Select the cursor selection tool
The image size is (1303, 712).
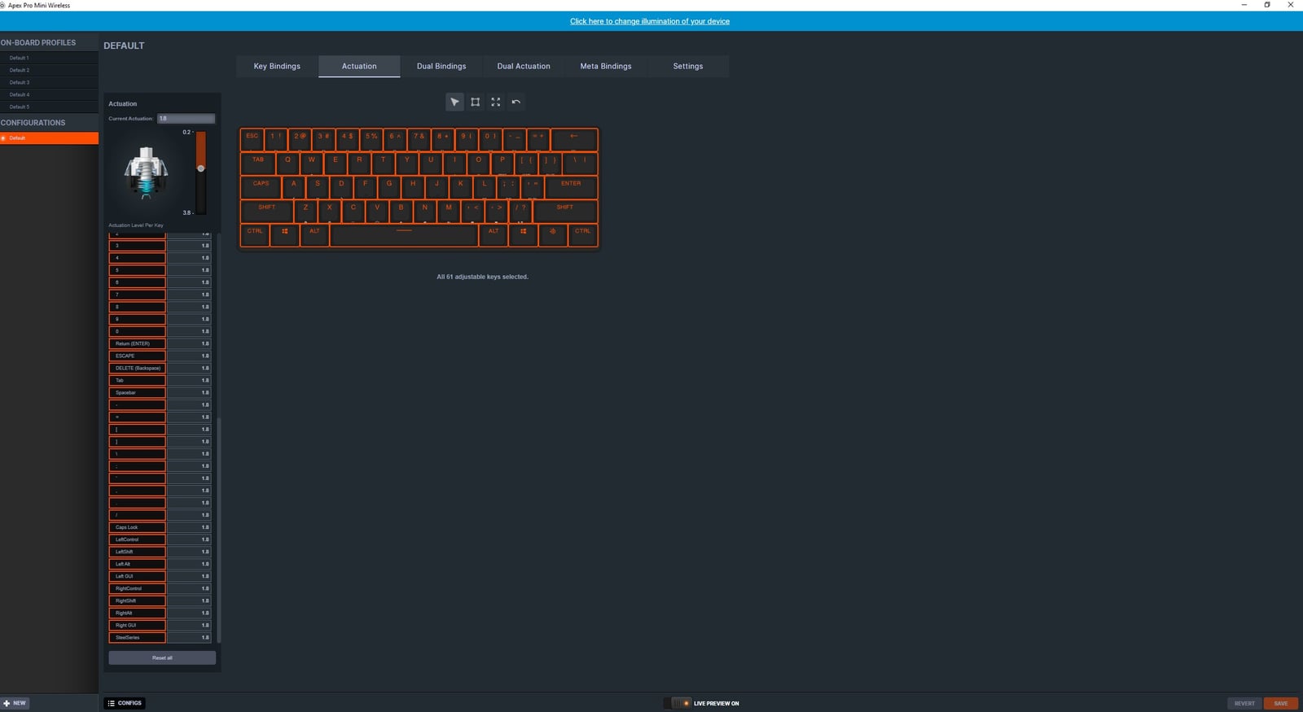454,102
